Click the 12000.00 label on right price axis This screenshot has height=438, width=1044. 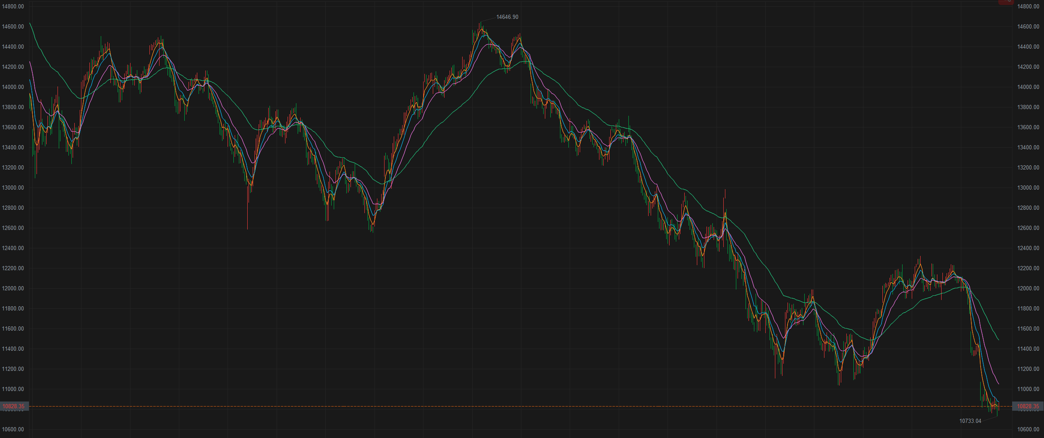click(x=1028, y=288)
